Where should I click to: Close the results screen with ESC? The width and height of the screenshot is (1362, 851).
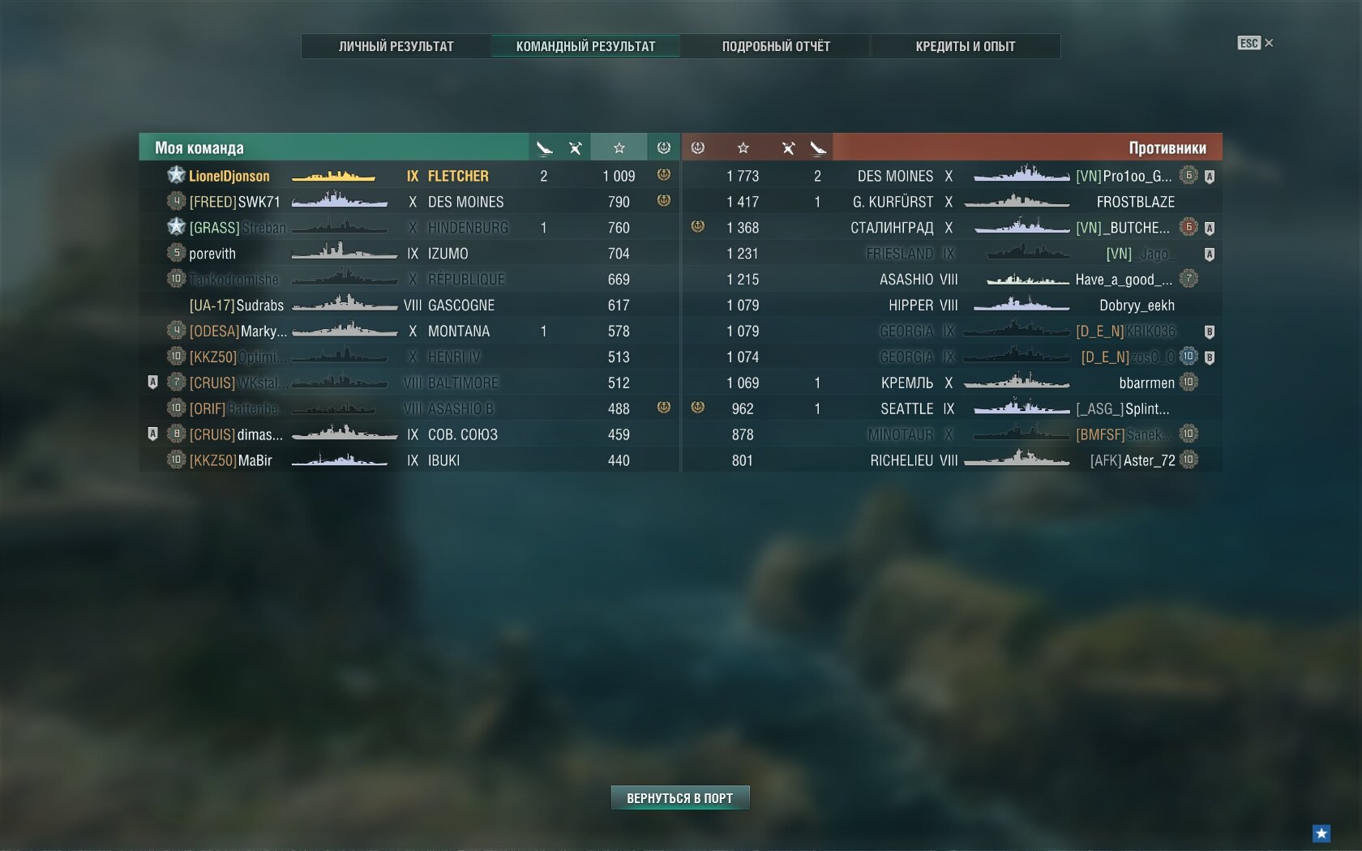(1255, 43)
